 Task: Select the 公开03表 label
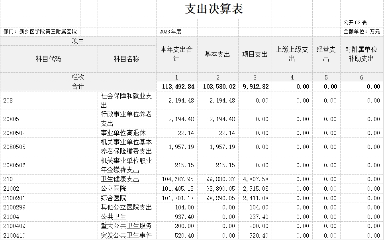355,23
